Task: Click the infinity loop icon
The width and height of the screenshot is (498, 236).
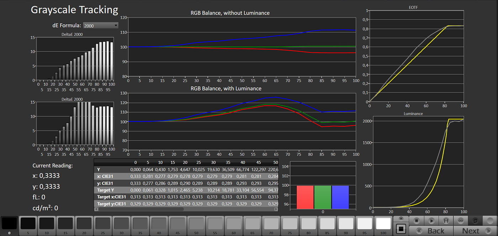Action: click(x=461, y=221)
